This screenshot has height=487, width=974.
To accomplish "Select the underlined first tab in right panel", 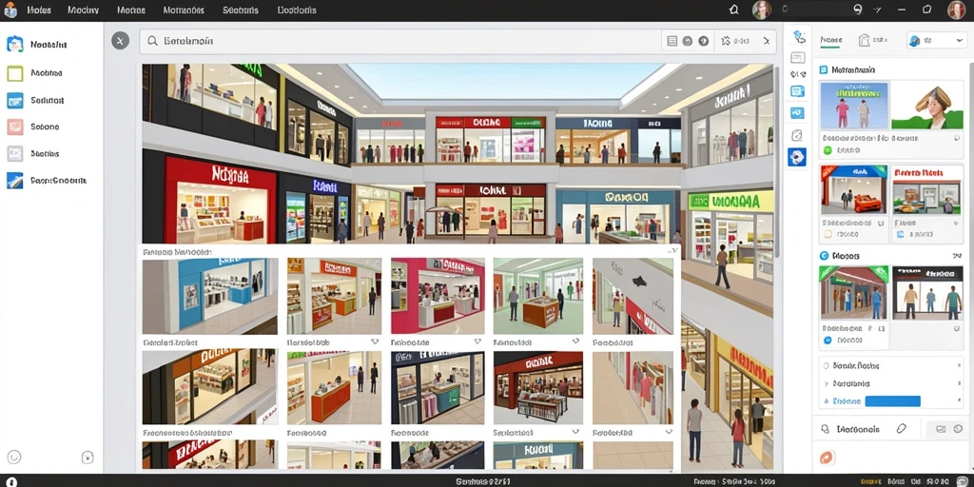I will (830, 40).
